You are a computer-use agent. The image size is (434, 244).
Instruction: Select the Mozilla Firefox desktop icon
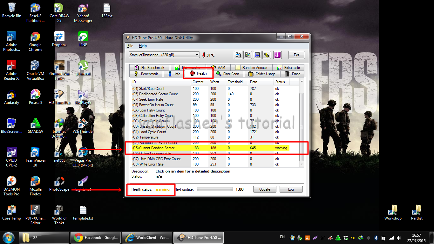pos(35,186)
